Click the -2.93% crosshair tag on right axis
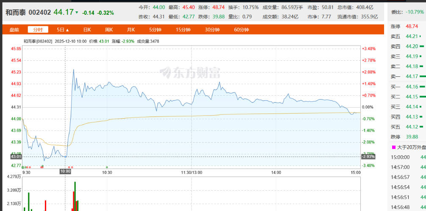 click(x=368, y=157)
